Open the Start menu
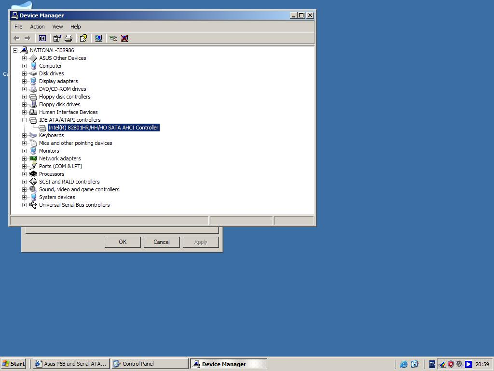This screenshot has height=371, width=494. (x=13, y=364)
